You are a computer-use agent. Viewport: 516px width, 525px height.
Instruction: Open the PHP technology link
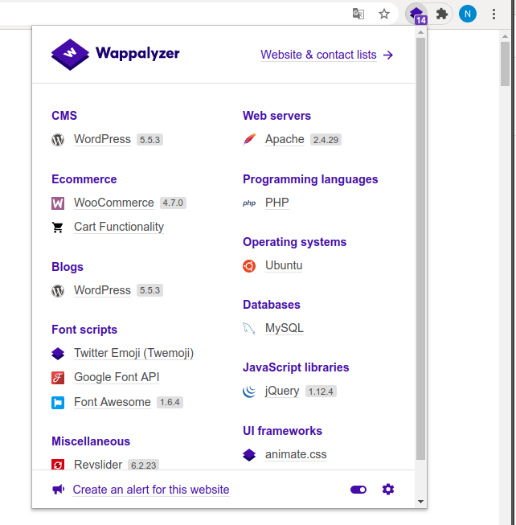(x=277, y=203)
